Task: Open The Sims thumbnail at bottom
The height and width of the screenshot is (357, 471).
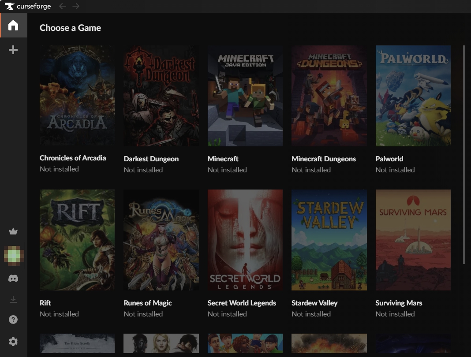Action: pos(245,343)
